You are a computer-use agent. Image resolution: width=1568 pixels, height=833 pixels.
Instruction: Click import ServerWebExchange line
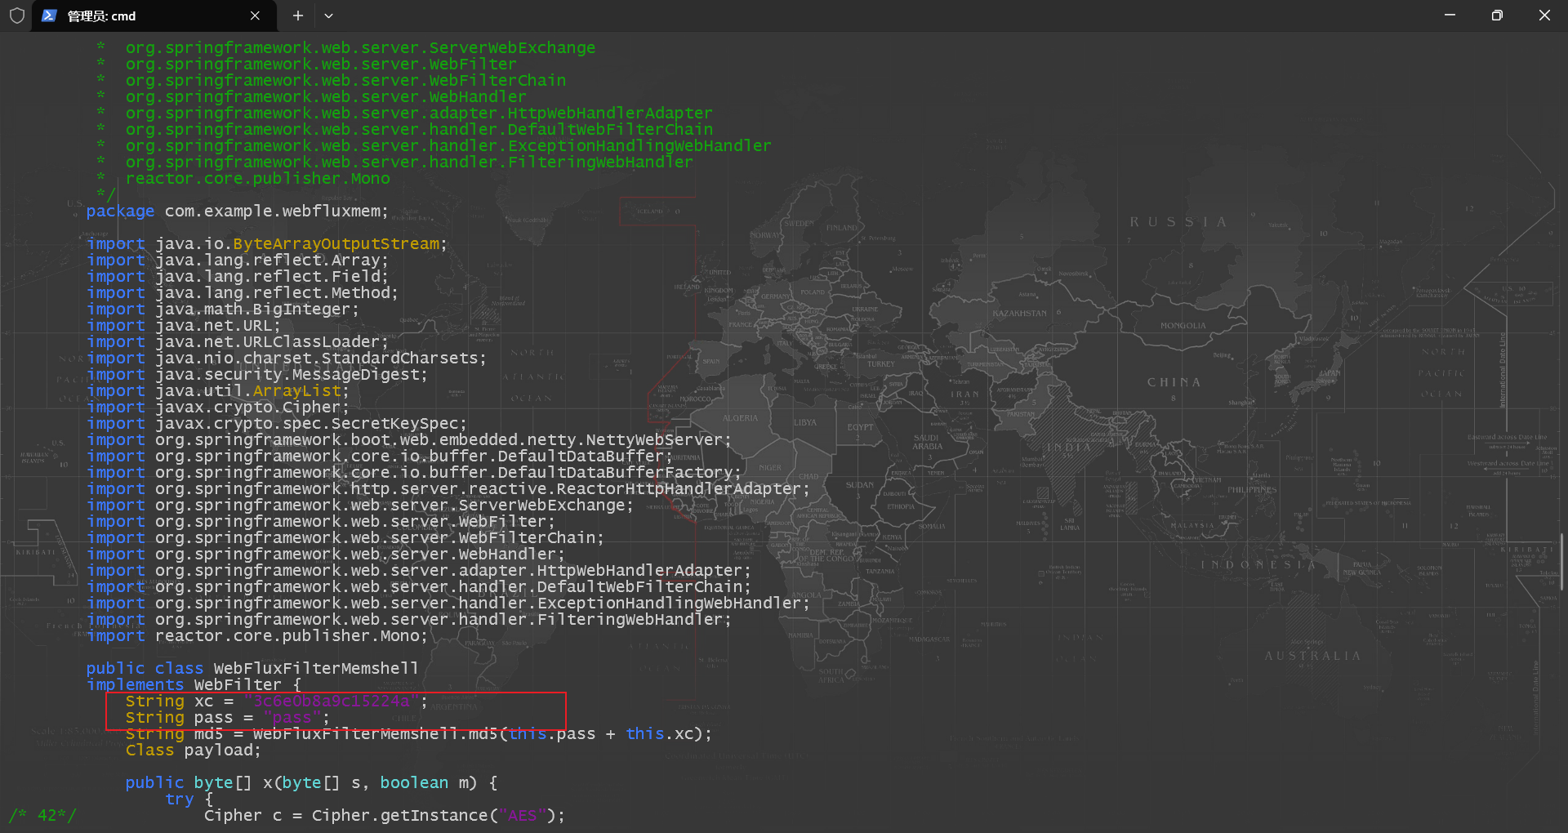point(360,506)
